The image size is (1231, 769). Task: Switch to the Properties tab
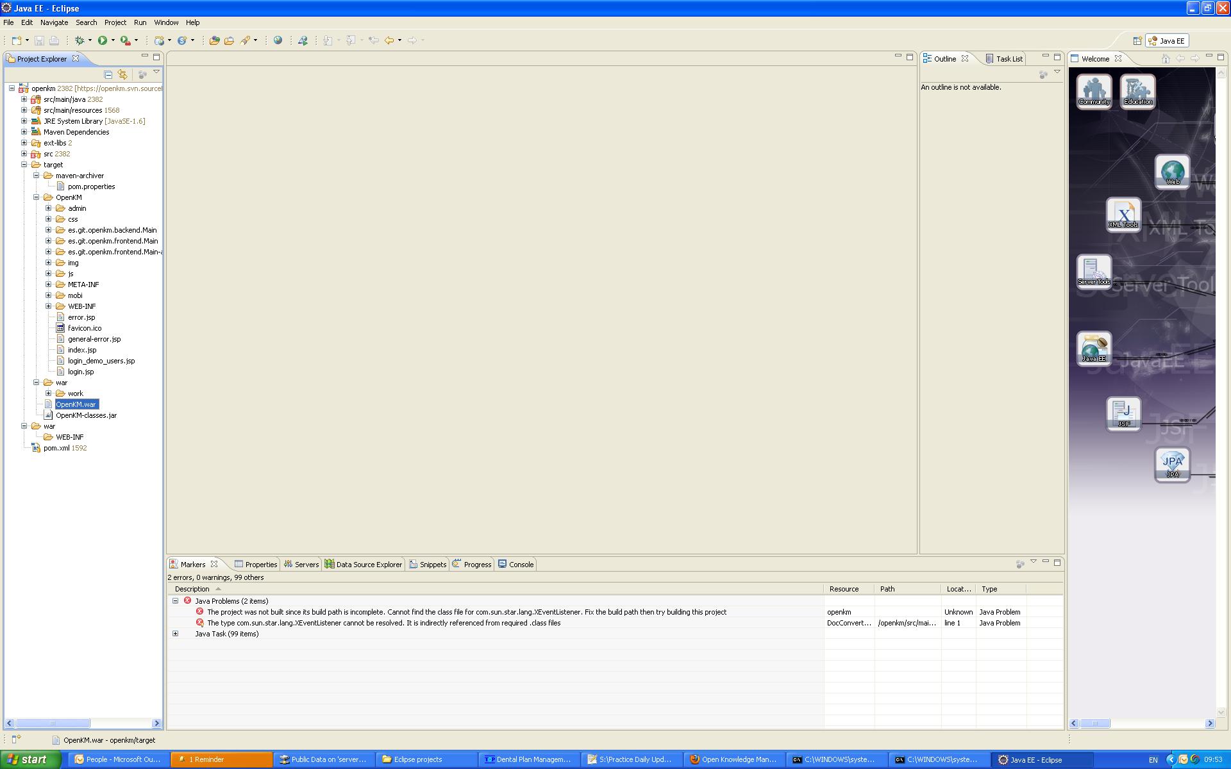[256, 565]
